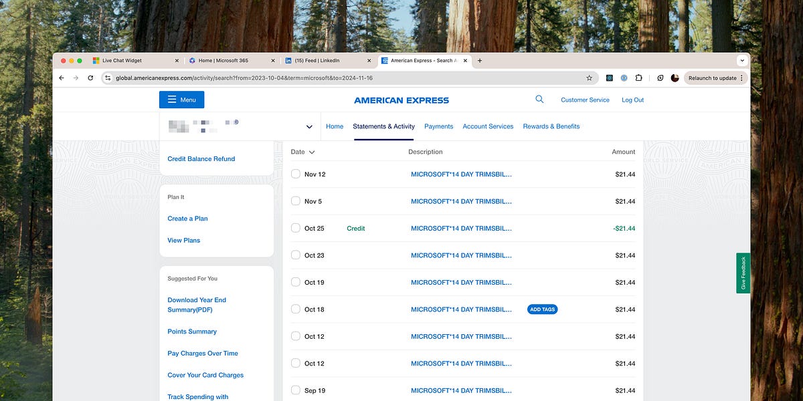Click the browser forward arrow

pos(76,78)
